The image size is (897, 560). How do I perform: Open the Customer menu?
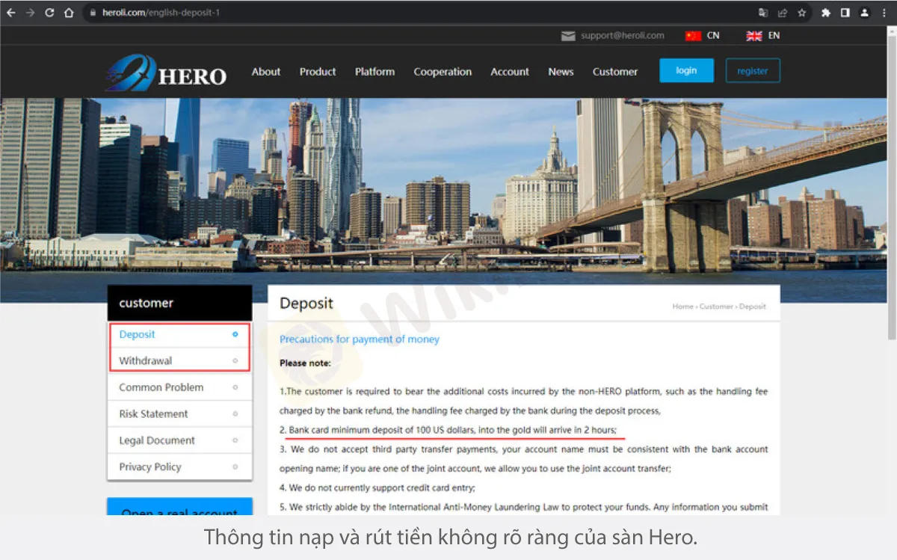[x=615, y=72]
